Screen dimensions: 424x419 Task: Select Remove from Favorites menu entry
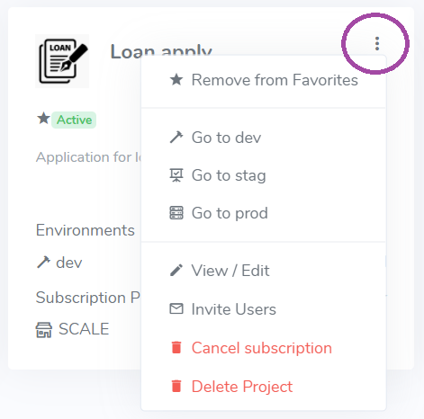264,80
